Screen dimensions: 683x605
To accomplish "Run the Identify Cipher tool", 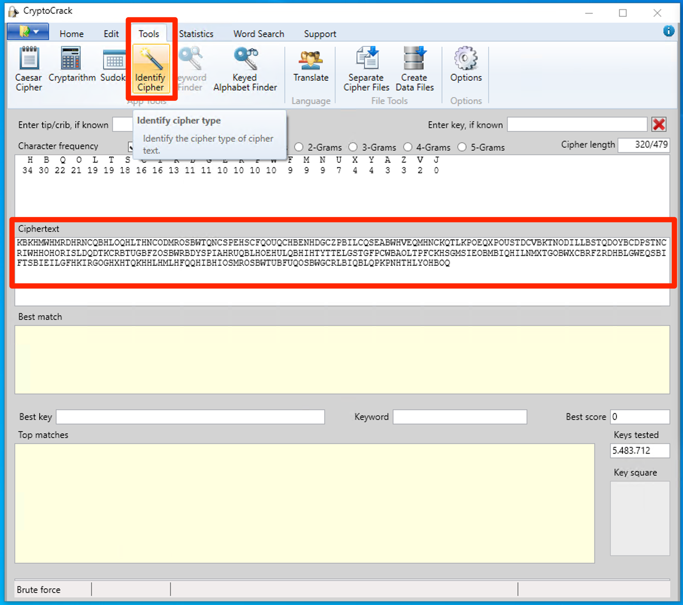I will click(150, 69).
